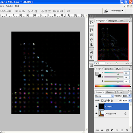Screen dimensions: 133x133
Task: Click the Align top edges icon
Action: point(16,11)
